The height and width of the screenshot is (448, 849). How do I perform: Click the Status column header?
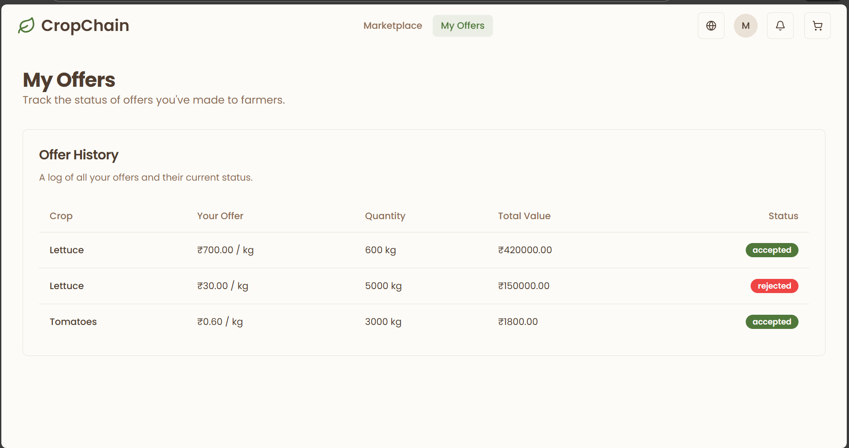point(783,216)
